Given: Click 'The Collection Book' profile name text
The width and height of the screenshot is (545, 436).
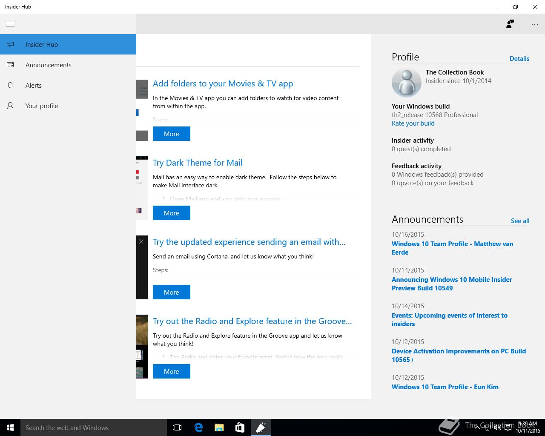Looking at the screenshot, I should [x=455, y=72].
